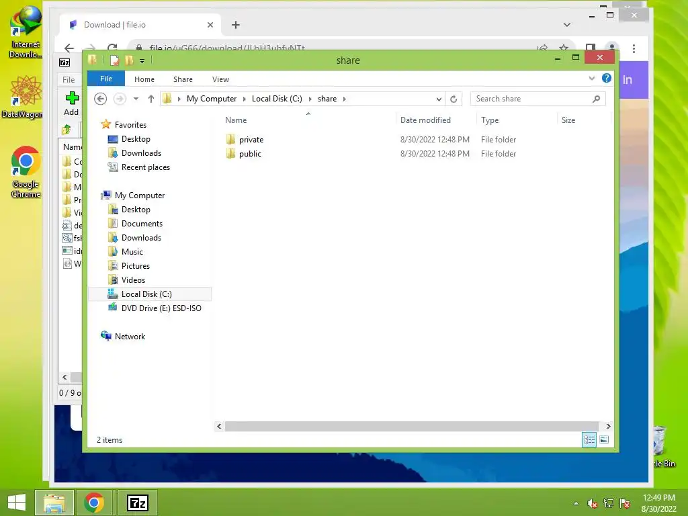Open Internet Download Manager desktop shortcut

pos(26,32)
